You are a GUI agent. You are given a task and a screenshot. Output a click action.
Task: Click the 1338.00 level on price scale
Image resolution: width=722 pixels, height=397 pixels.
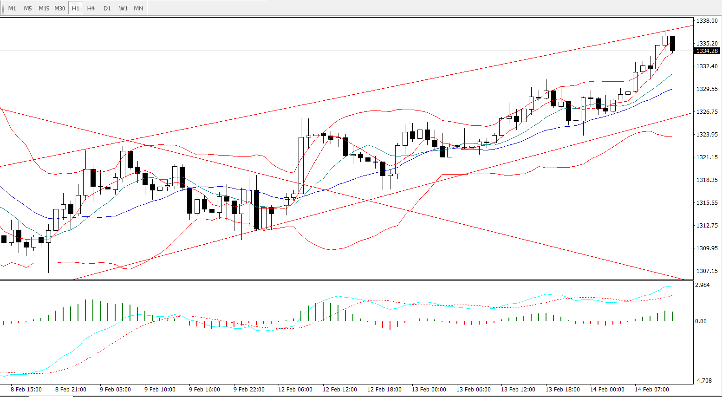[x=707, y=21]
